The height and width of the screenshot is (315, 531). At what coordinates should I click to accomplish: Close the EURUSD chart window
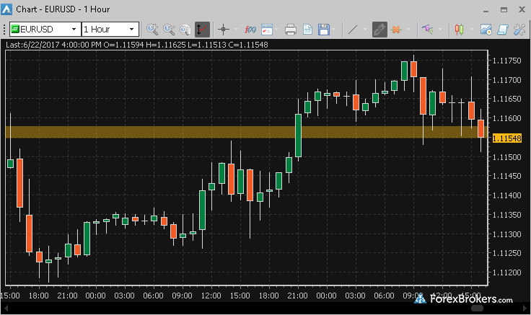click(x=522, y=9)
